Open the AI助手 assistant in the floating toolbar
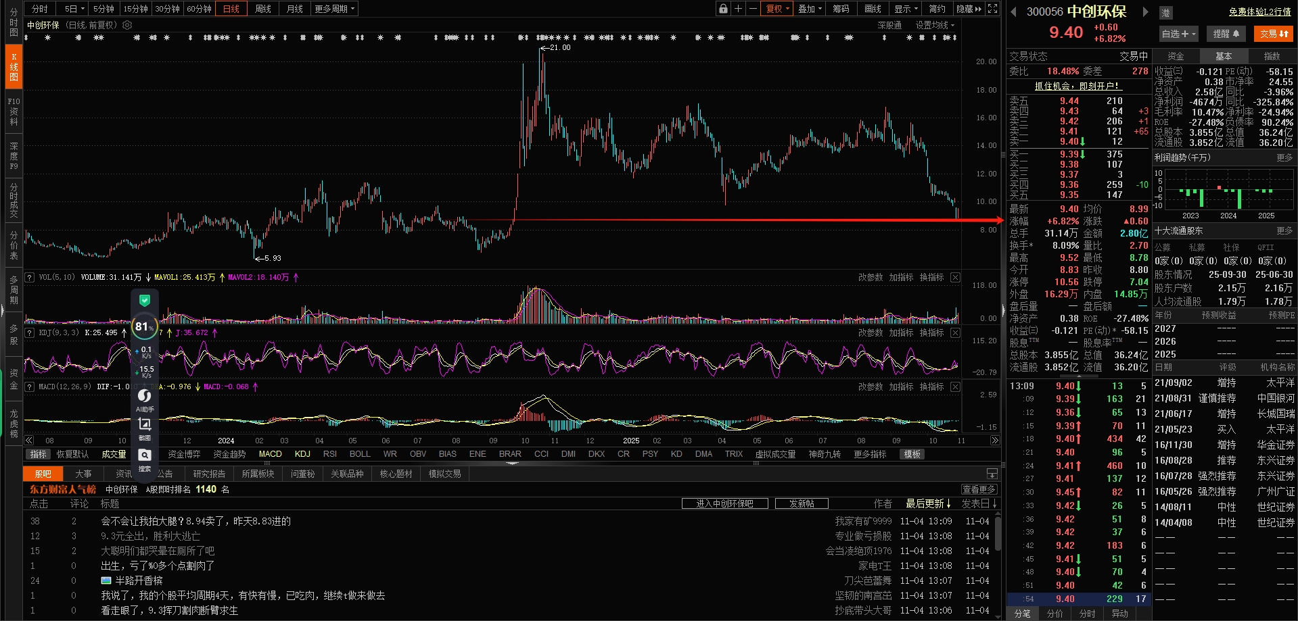The height and width of the screenshot is (621, 1298). click(x=145, y=399)
